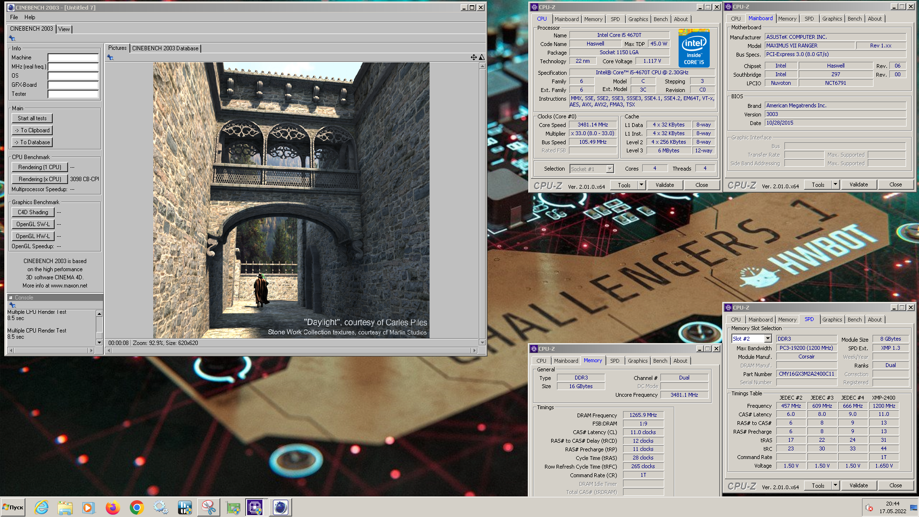Click Validate in the CPU-Z Mainboard window
This screenshot has width=919, height=517.
858,184
